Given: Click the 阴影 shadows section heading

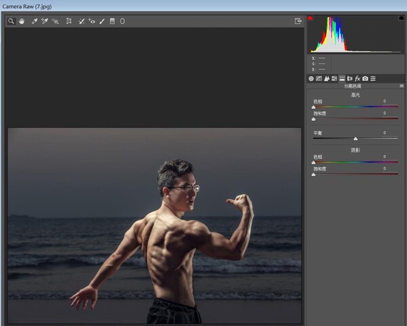Looking at the screenshot, I should (x=355, y=150).
